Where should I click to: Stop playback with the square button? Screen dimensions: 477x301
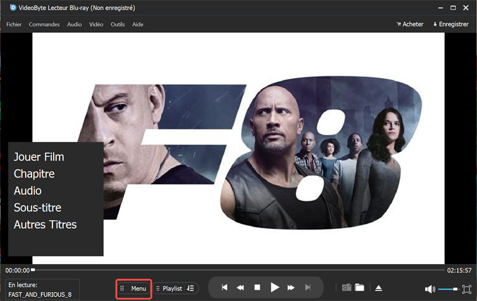(258, 288)
